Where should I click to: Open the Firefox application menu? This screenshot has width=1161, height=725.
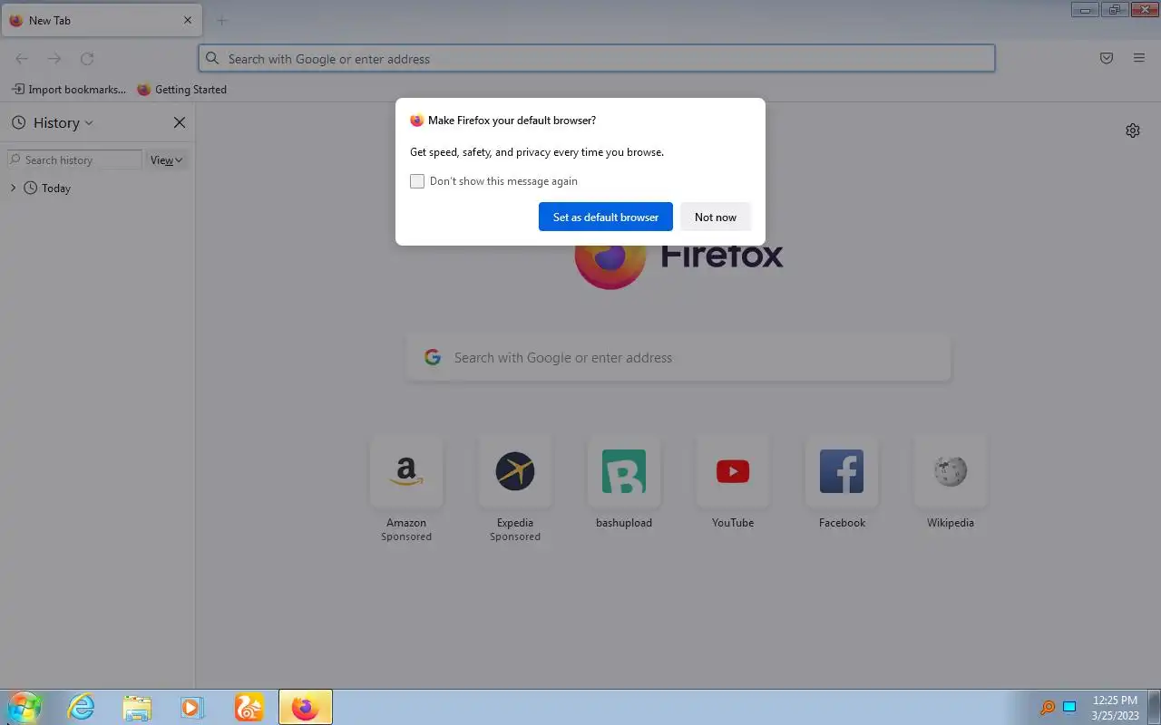[x=1139, y=58]
